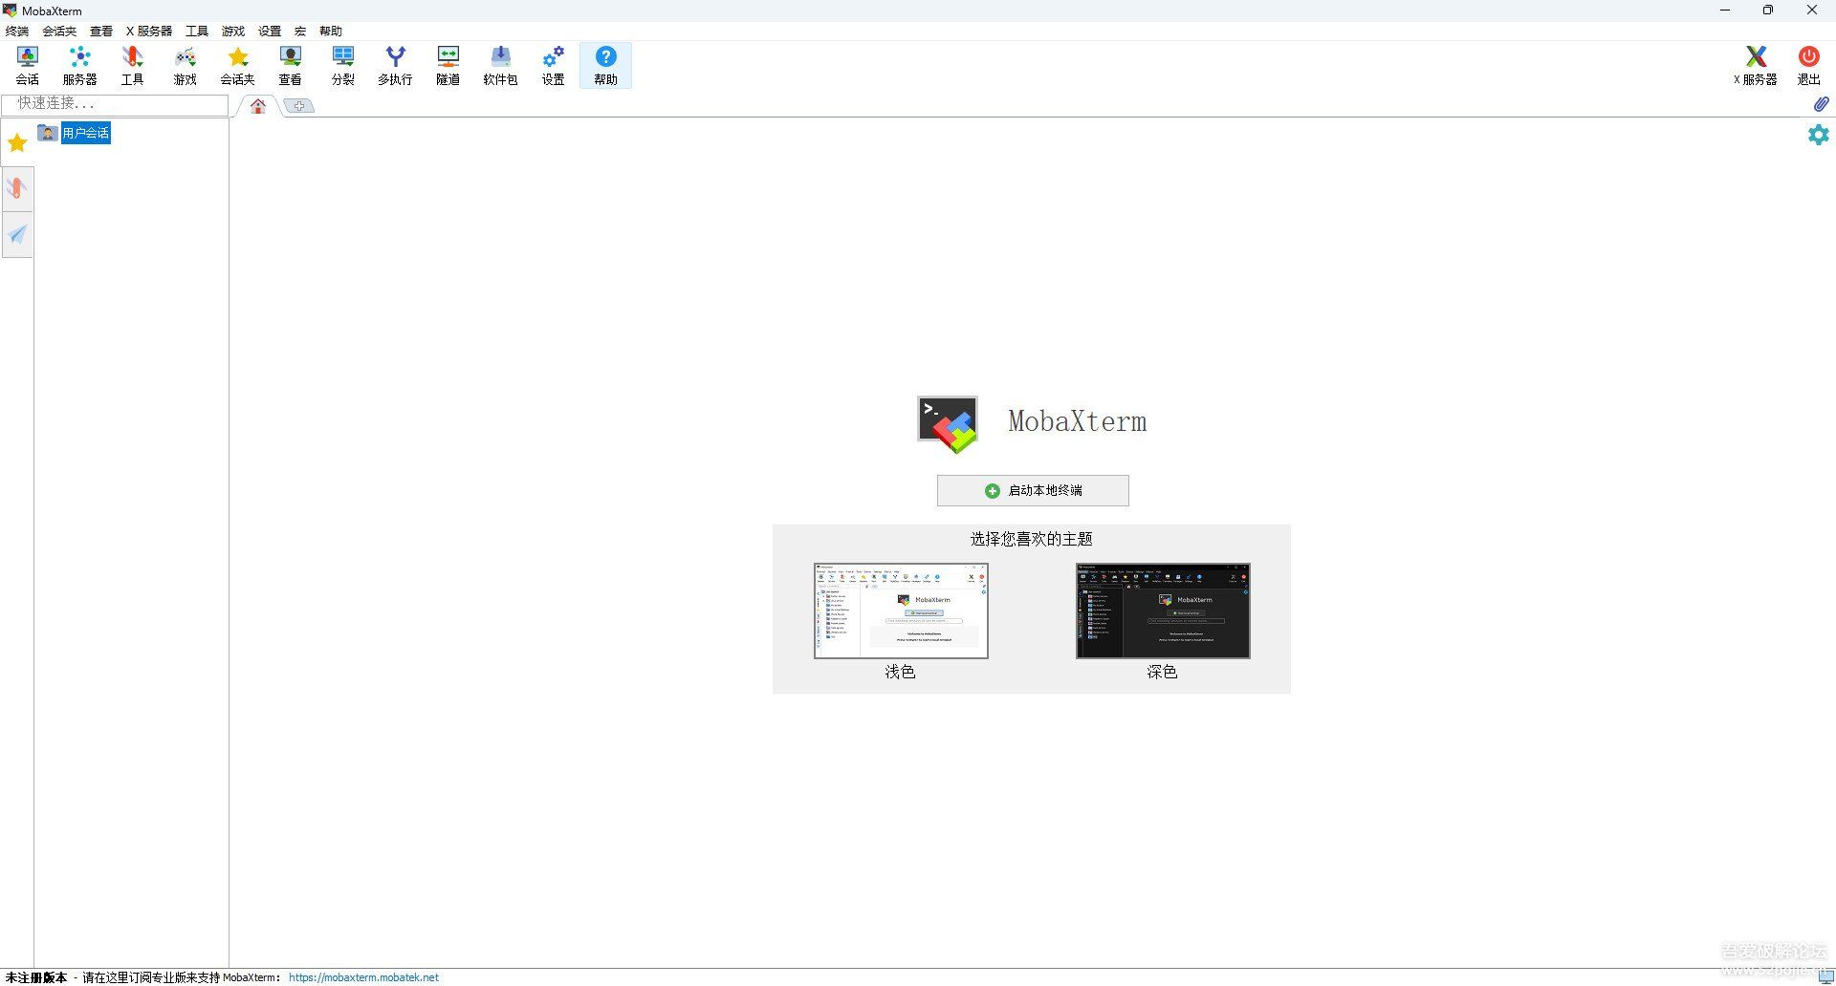This screenshot has height=986, width=1836.
Task: Click the monitor icon in status bar corner
Action: pos(1825,976)
